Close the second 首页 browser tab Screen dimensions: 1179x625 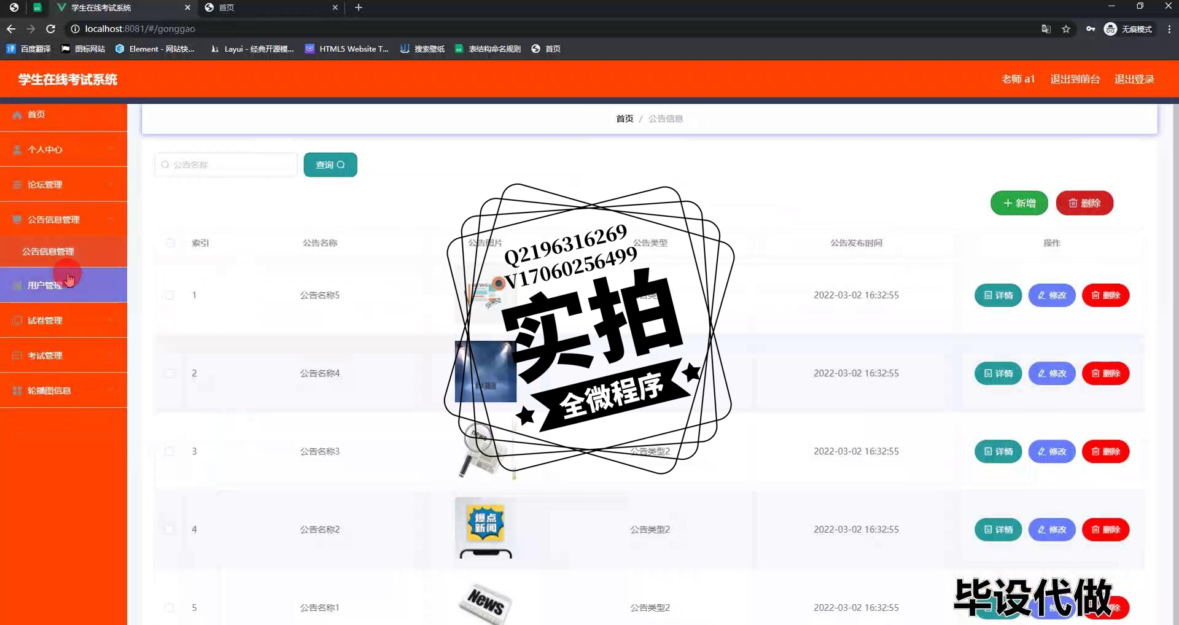tap(335, 7)
